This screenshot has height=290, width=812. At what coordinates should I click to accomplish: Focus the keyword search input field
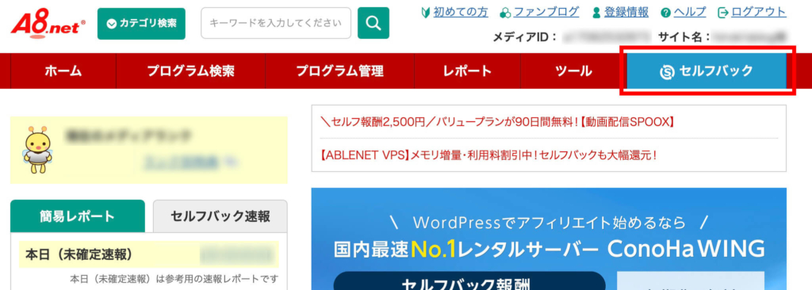pos(276,23)
